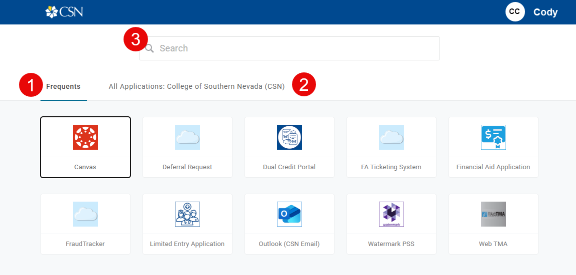Open the Watermark PSS icon

point(391,214)
